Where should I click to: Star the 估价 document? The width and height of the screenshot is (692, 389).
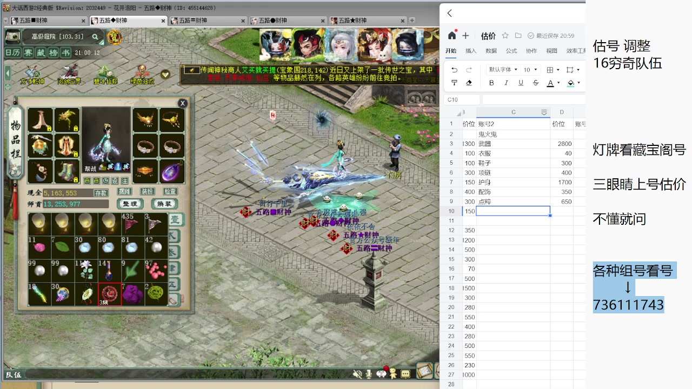505,36
